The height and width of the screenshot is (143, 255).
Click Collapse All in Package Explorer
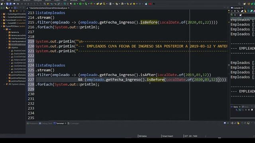(x=11, y=11)
